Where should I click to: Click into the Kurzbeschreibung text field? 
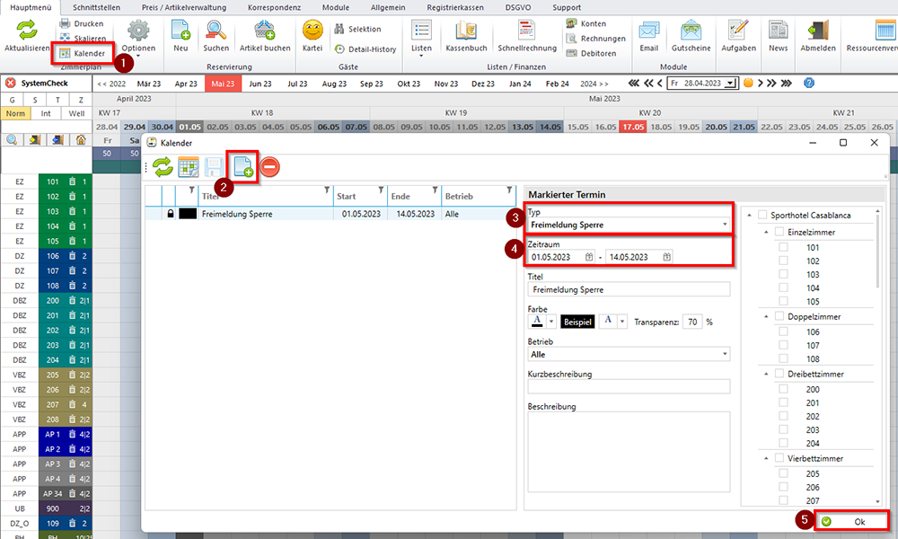(629, 387)
